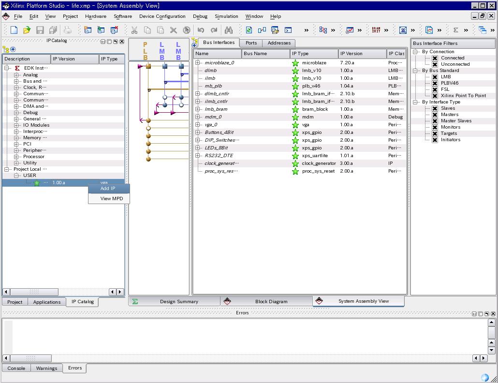This screenshot has width=498, height=383.
Task: Toggle the LMB bus standard checkbox
Action: [435, 77]
